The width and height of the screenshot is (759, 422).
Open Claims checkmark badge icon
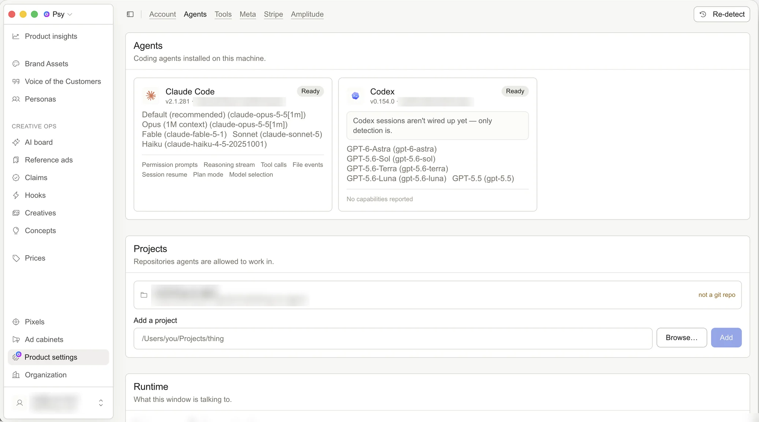coord(16,177)
